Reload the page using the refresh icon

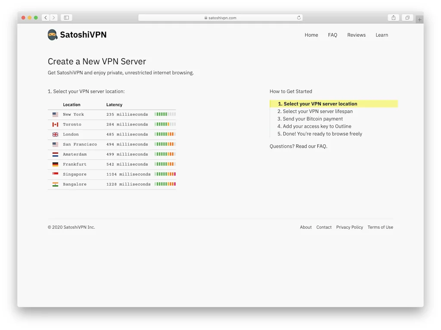299,18
